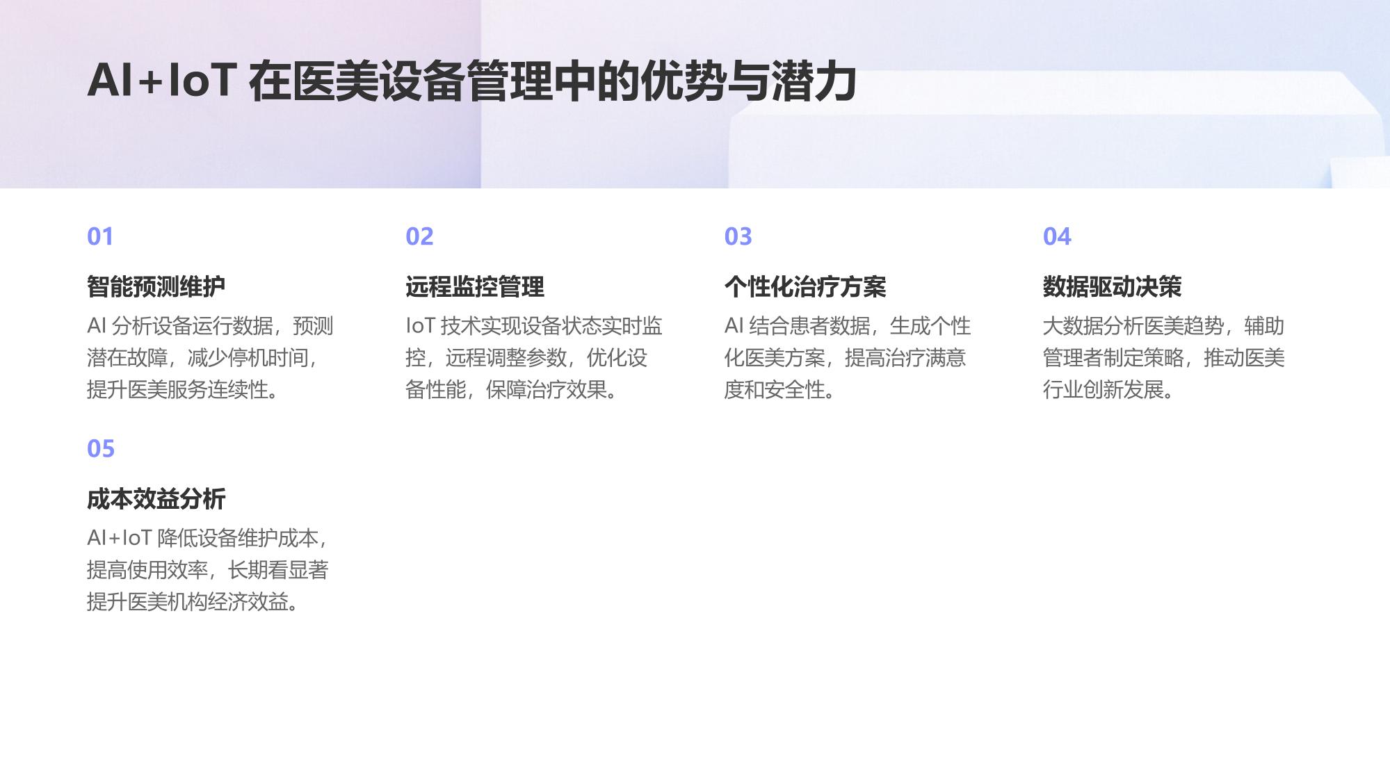Select the number label 03

point(738,236)
